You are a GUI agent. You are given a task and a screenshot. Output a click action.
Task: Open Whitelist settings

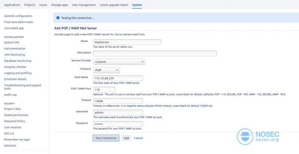(10, 146)
